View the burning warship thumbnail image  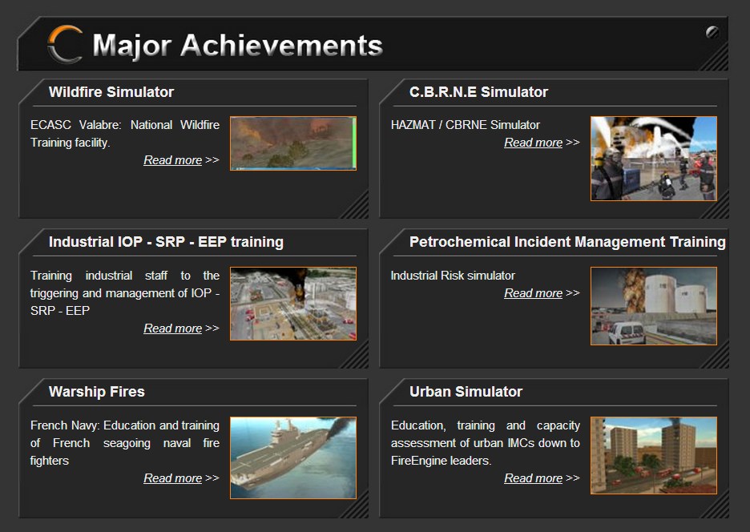(293, 457)
